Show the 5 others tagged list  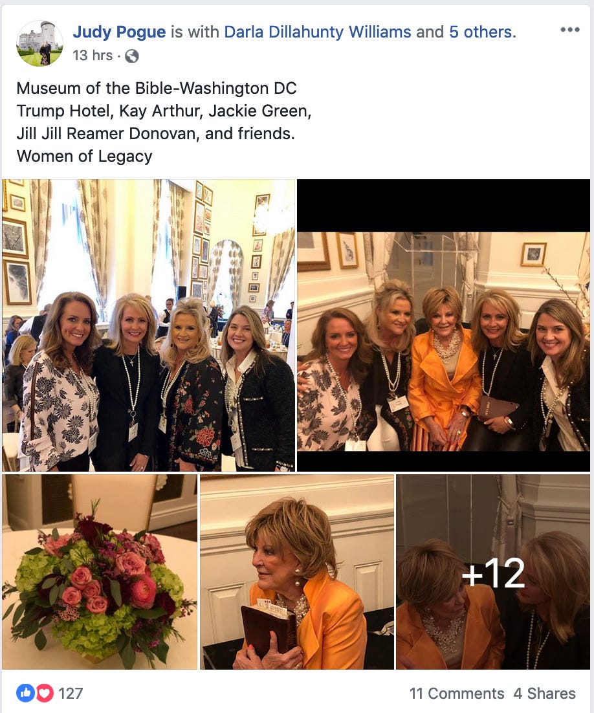click(481, 32)
